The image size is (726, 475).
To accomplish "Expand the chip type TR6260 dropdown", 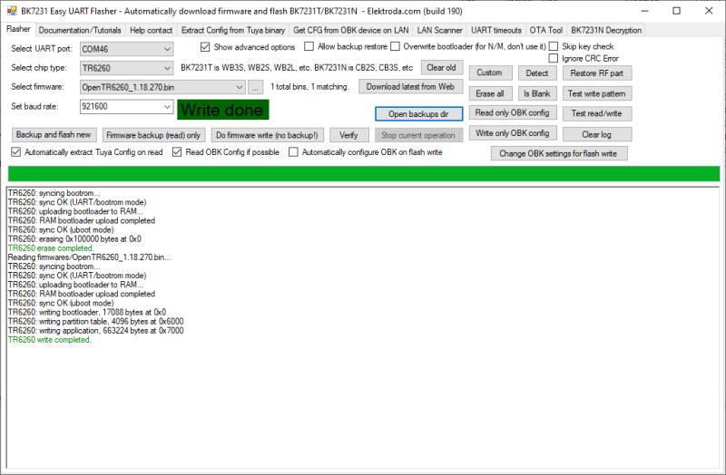I will pyautogui.click(x=167, y=68).
